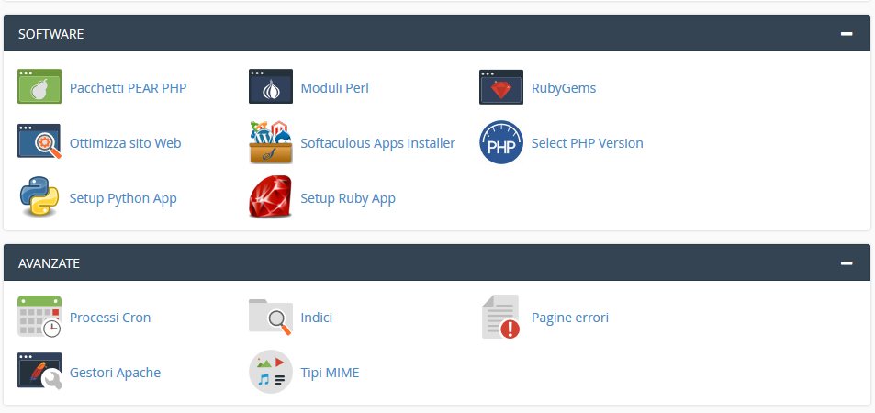Open the Moduli Perl onion icon
The image size is (875, 413).
click(x=271, y=87)
